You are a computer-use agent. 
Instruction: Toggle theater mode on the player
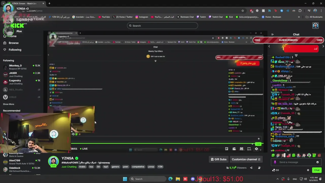241,149
